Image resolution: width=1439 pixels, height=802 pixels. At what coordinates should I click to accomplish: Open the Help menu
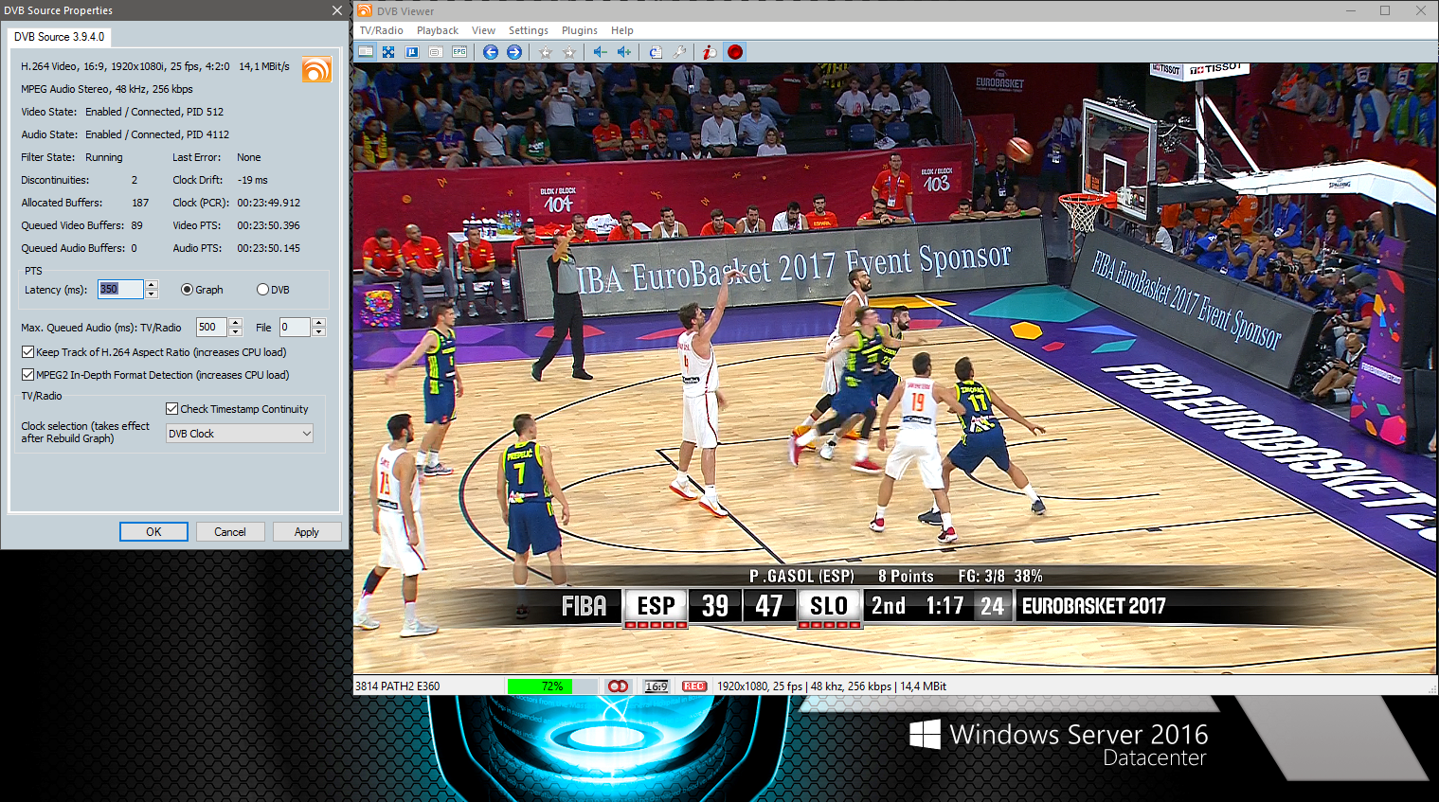tap(622, 30)
